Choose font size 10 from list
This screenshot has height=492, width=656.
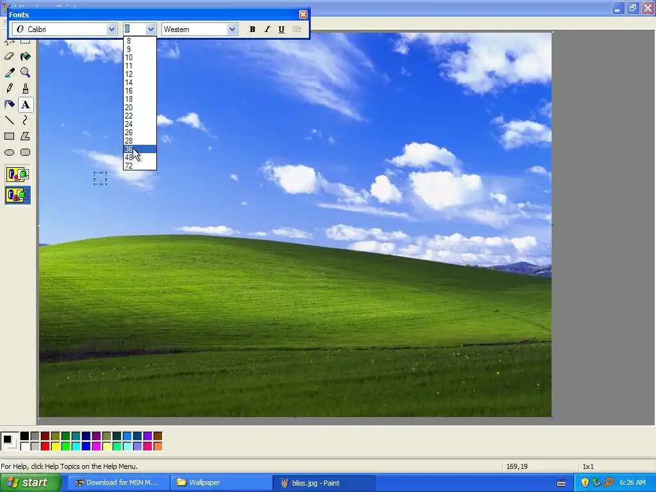pyautogui.click(x=140, y=58)
